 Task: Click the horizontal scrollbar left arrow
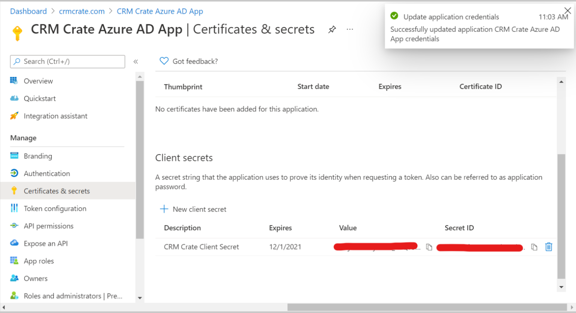coord(4,307)
